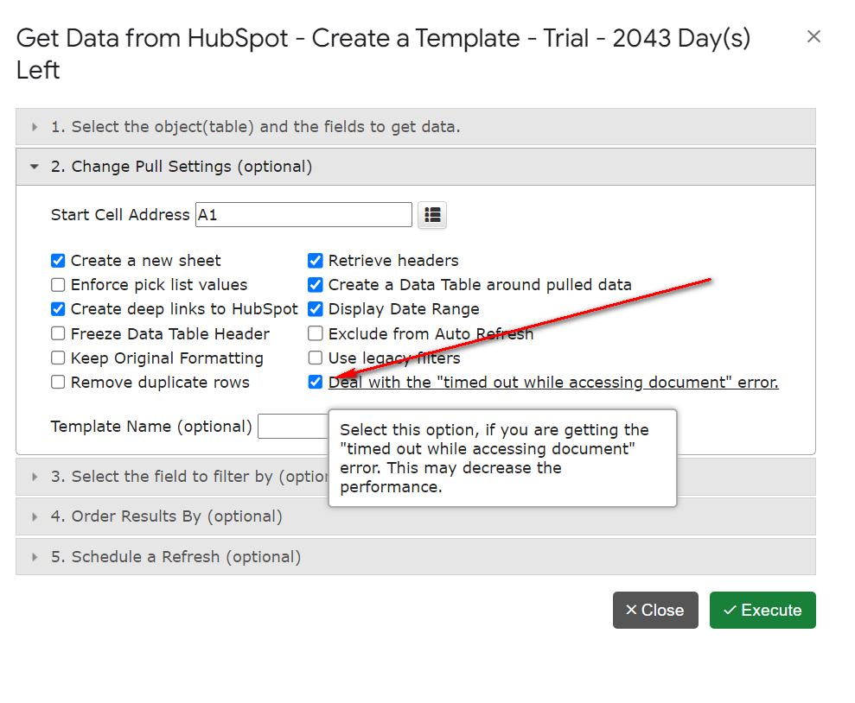Screen dimensions: 855x703
Task: Uncheck Create a new sheet
Action: [58, 260]
